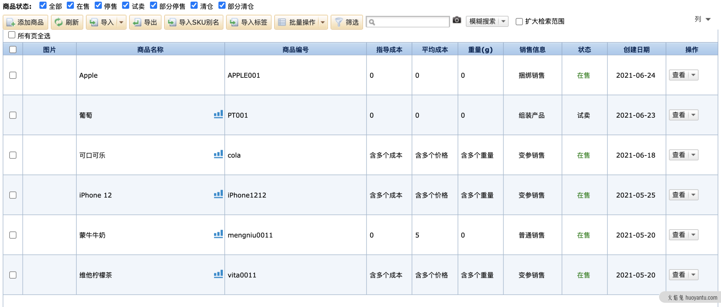Click the 筛选 filter button
721x307 pixels.
(x=347, y=22)
